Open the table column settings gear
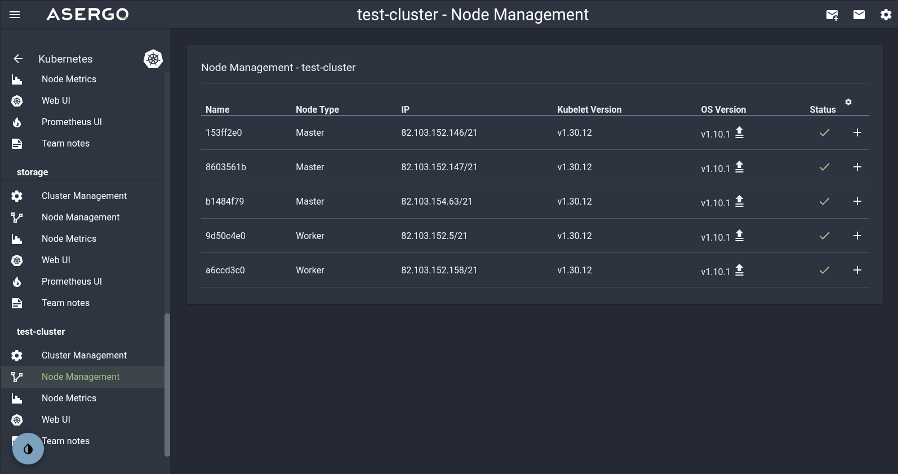This screenshot has height=474, width=898. pyautogui.click(x=848, y=102)
